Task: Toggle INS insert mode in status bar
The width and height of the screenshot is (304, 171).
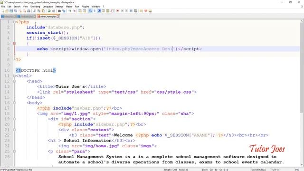Action: tap(297, 170)
